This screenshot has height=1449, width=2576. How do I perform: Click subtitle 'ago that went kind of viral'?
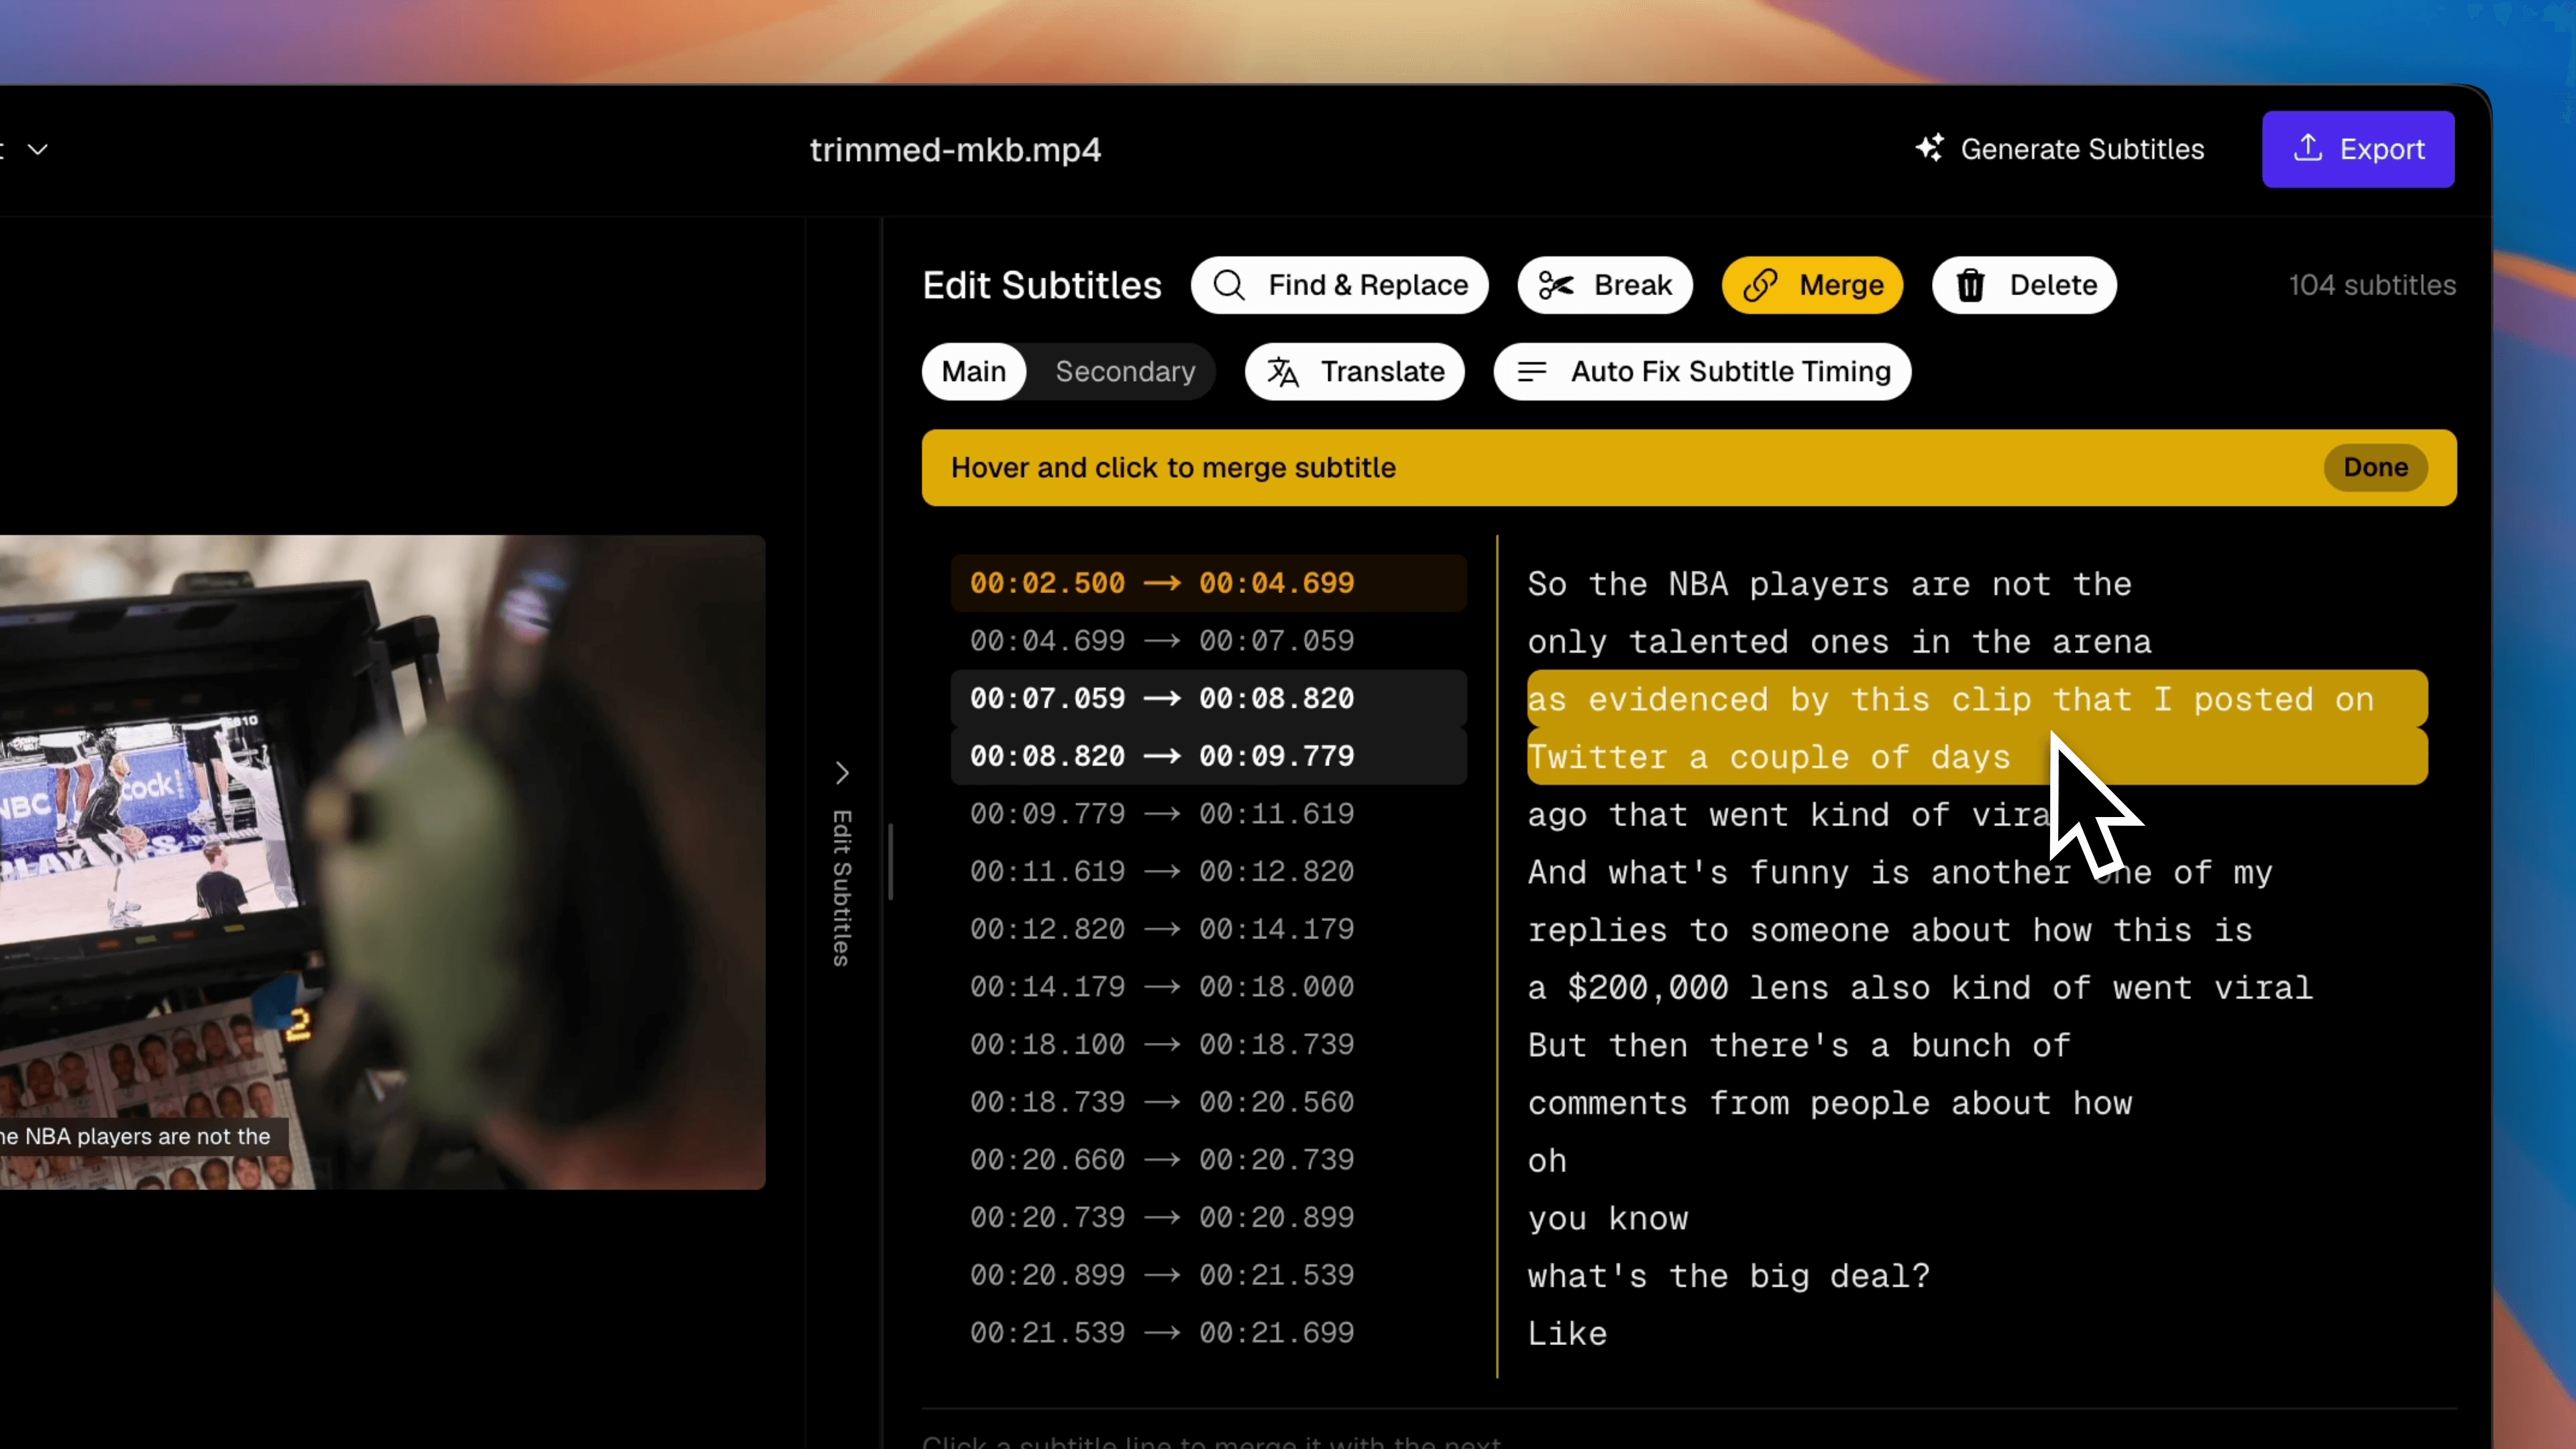click(1790, 815)
